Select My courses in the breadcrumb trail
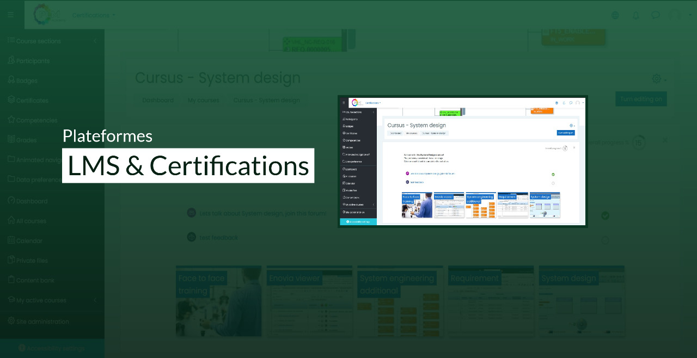Image resolution: width=697 pixels, height=358 pixels. [203, 100]
